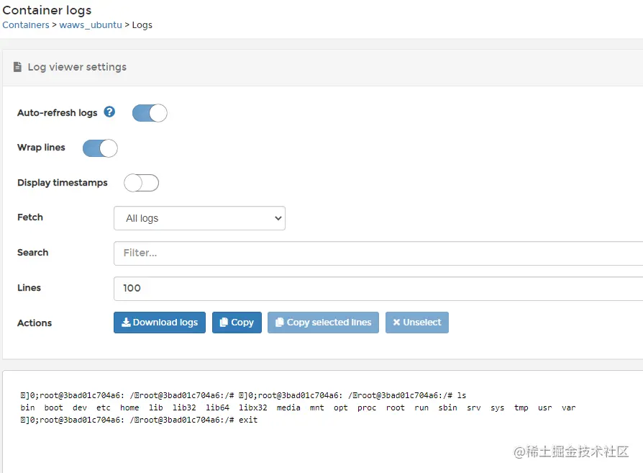Screen dimensions: 643x473
Task: Toggle the Auto-refresh logs switch
Action: pos(150,113)
